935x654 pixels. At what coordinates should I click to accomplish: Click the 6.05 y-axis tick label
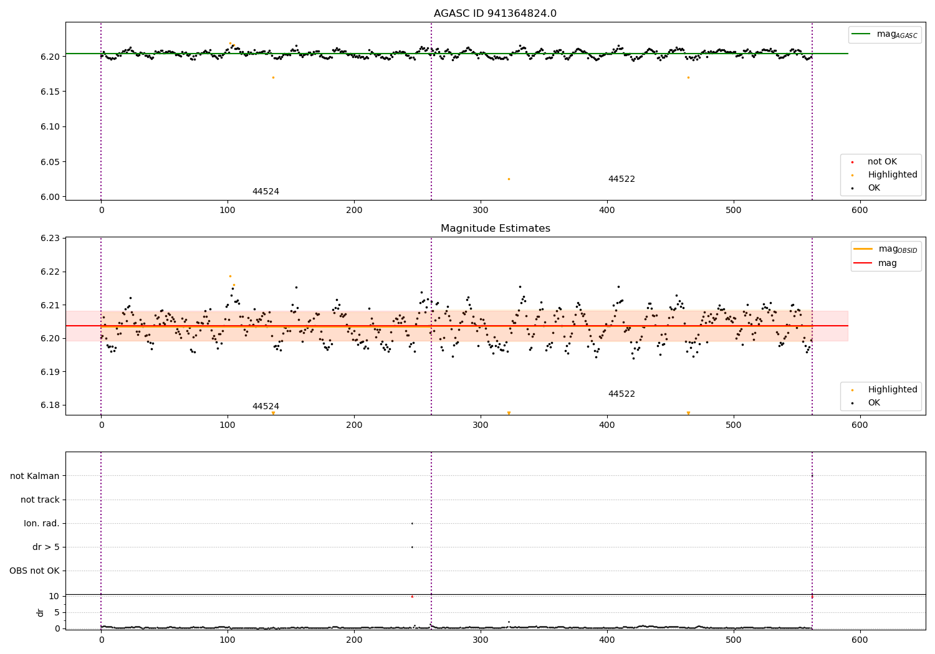(x=50, y=162)
